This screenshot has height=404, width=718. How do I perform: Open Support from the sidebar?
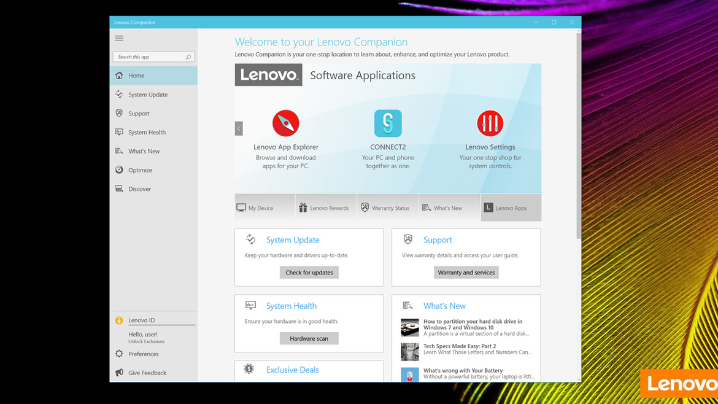point(153,113)
